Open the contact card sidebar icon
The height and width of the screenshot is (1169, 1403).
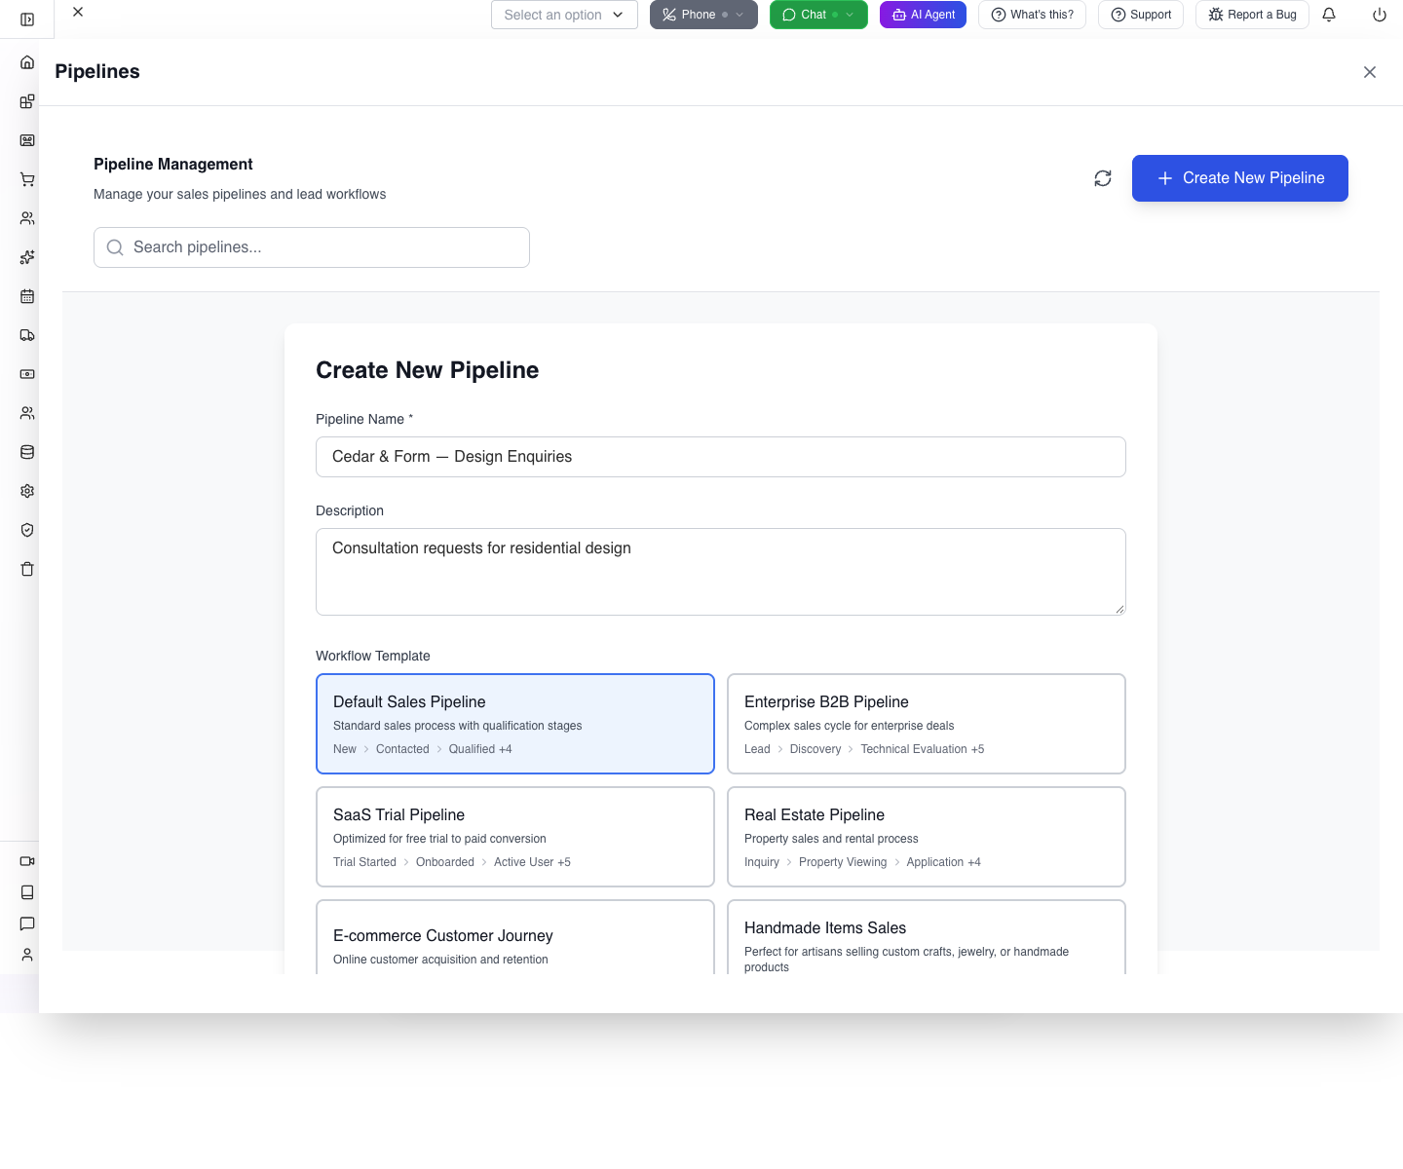27,140
